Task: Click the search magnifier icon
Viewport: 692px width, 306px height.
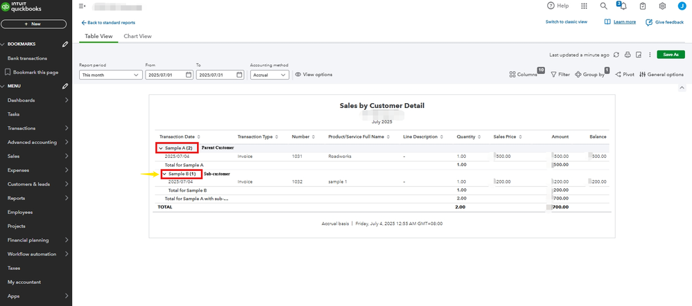Action: [603, 6]
